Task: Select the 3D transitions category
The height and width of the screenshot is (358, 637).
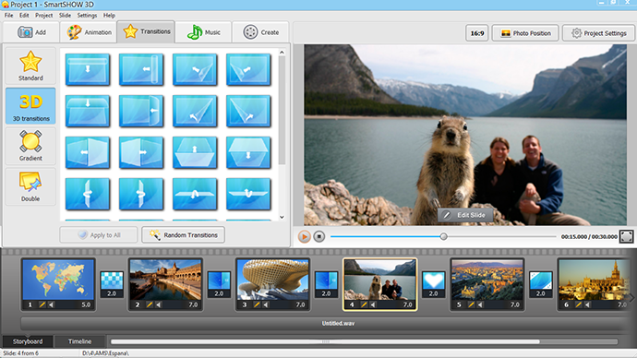Action: click(30, 106)
